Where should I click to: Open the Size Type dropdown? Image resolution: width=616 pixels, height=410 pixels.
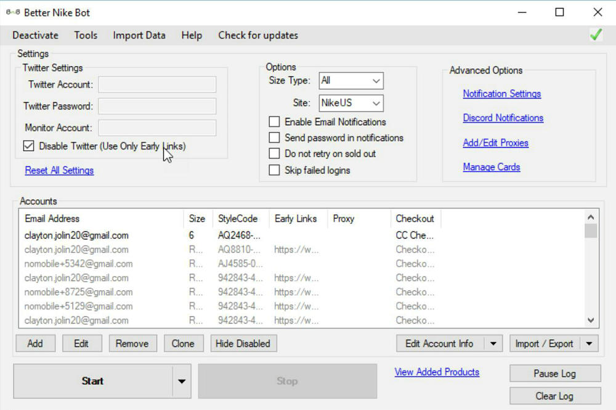coord(351,81)
